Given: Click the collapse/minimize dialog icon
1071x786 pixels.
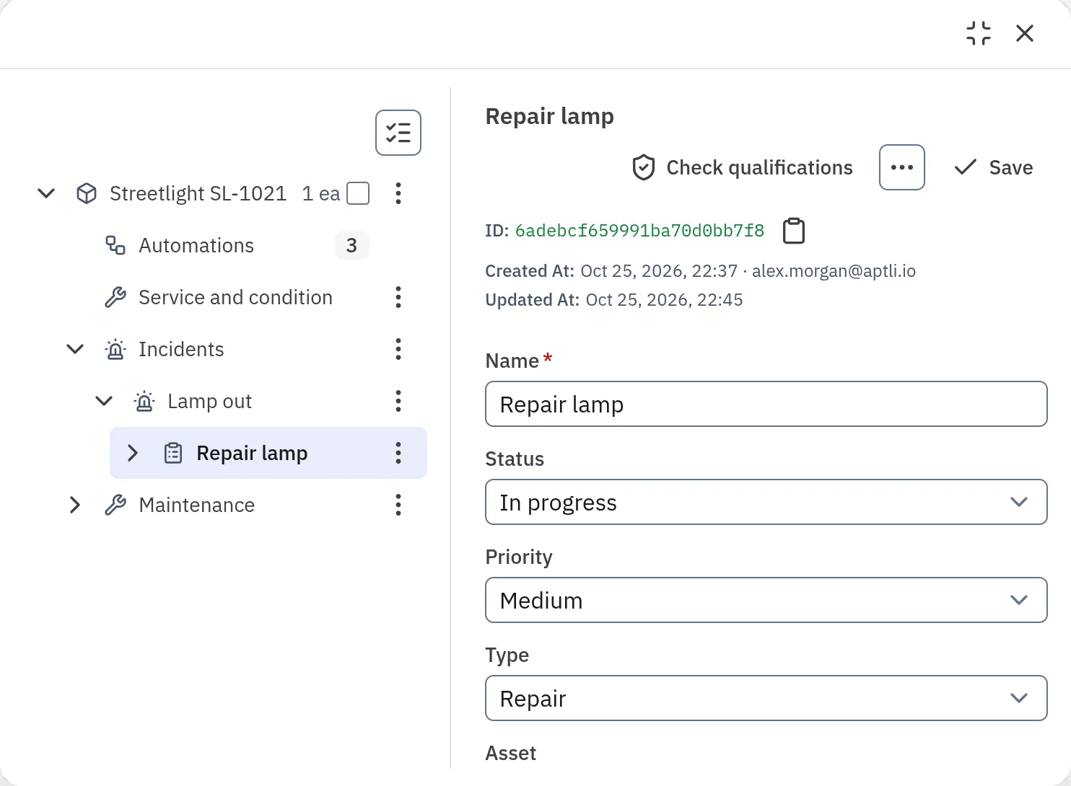Looking at the screenshot, I should pos(979,33).
